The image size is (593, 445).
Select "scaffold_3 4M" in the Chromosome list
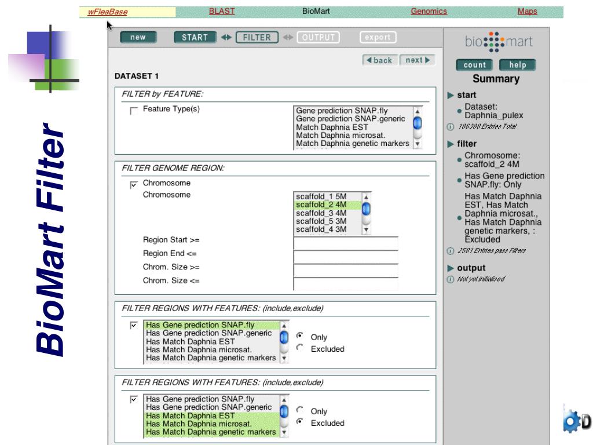pyautogui.click(x=328, y=213)
